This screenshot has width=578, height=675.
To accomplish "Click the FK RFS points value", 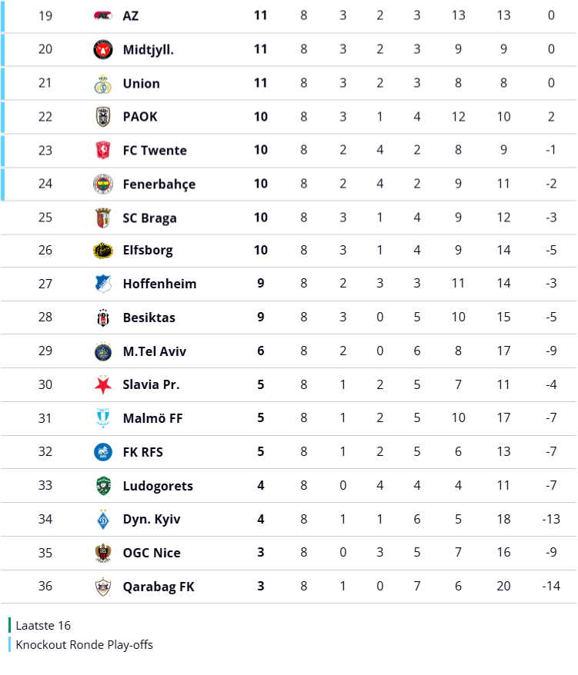I will pyautogui.click(x=261, y=451).
